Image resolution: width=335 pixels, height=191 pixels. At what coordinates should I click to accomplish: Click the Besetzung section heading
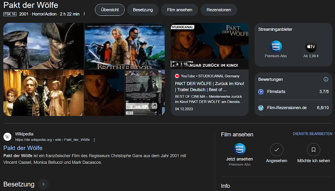pyautogui.click(x=19, y=184)
